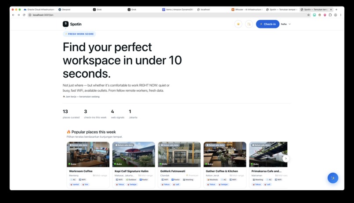Click 'Cilandak' location on GoWork Fatmawati
Image resolution: width=354 pixels, height=203 pixels.
click(x=165, y=175)
